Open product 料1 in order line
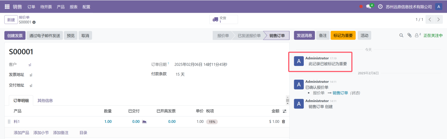This screenshot has height=139, width=447. click(x=17, y=121)
